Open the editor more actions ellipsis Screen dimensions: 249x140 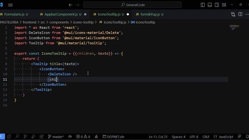point(247,14)
